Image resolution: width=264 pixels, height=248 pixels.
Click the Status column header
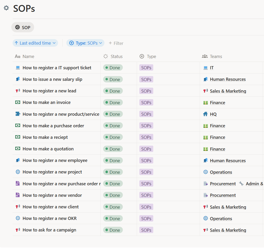tap(116, 56)
